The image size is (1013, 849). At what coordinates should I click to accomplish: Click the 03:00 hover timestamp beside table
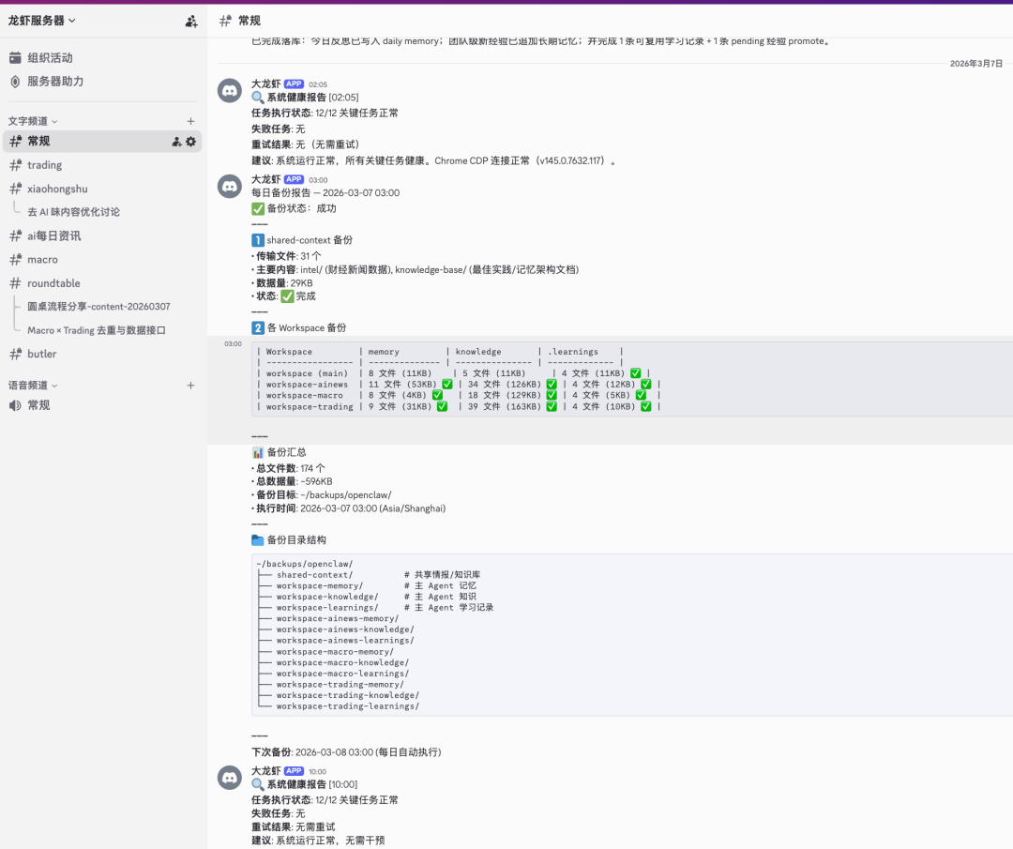(x=234, y=343)
